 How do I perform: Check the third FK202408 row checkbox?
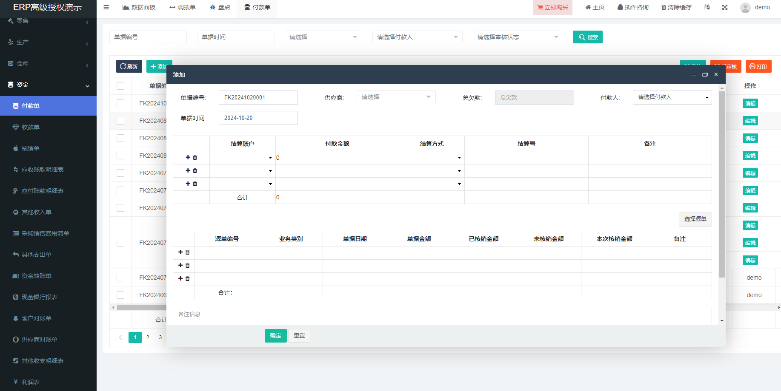pyautogui.click(x=120, y=156)
